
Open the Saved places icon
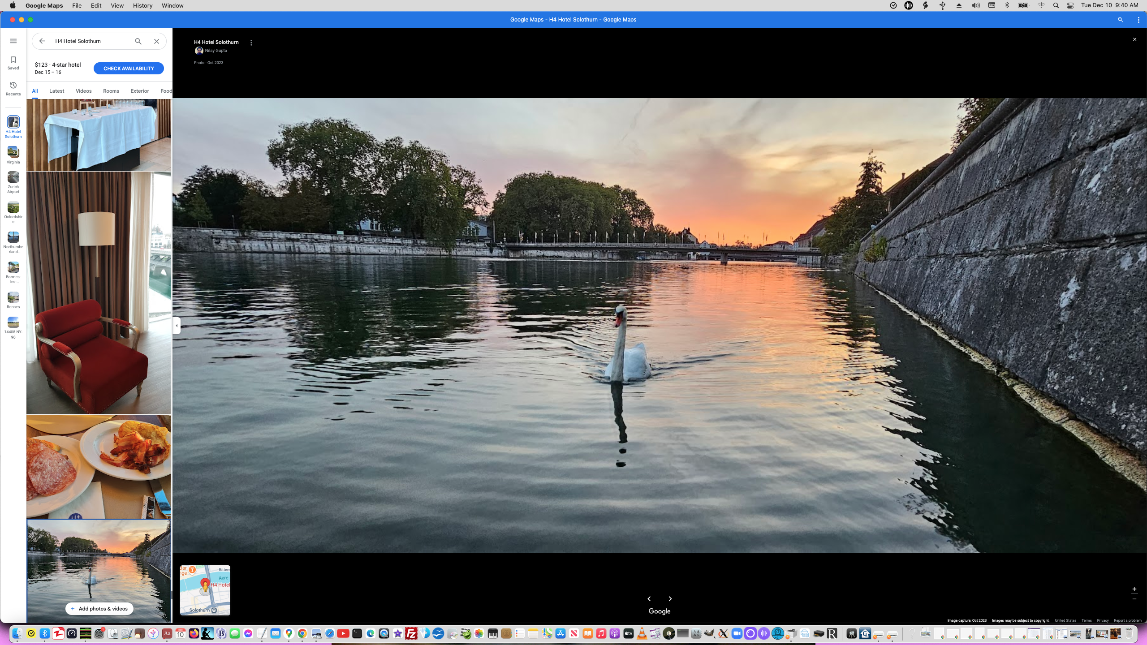tap(13, 63)
